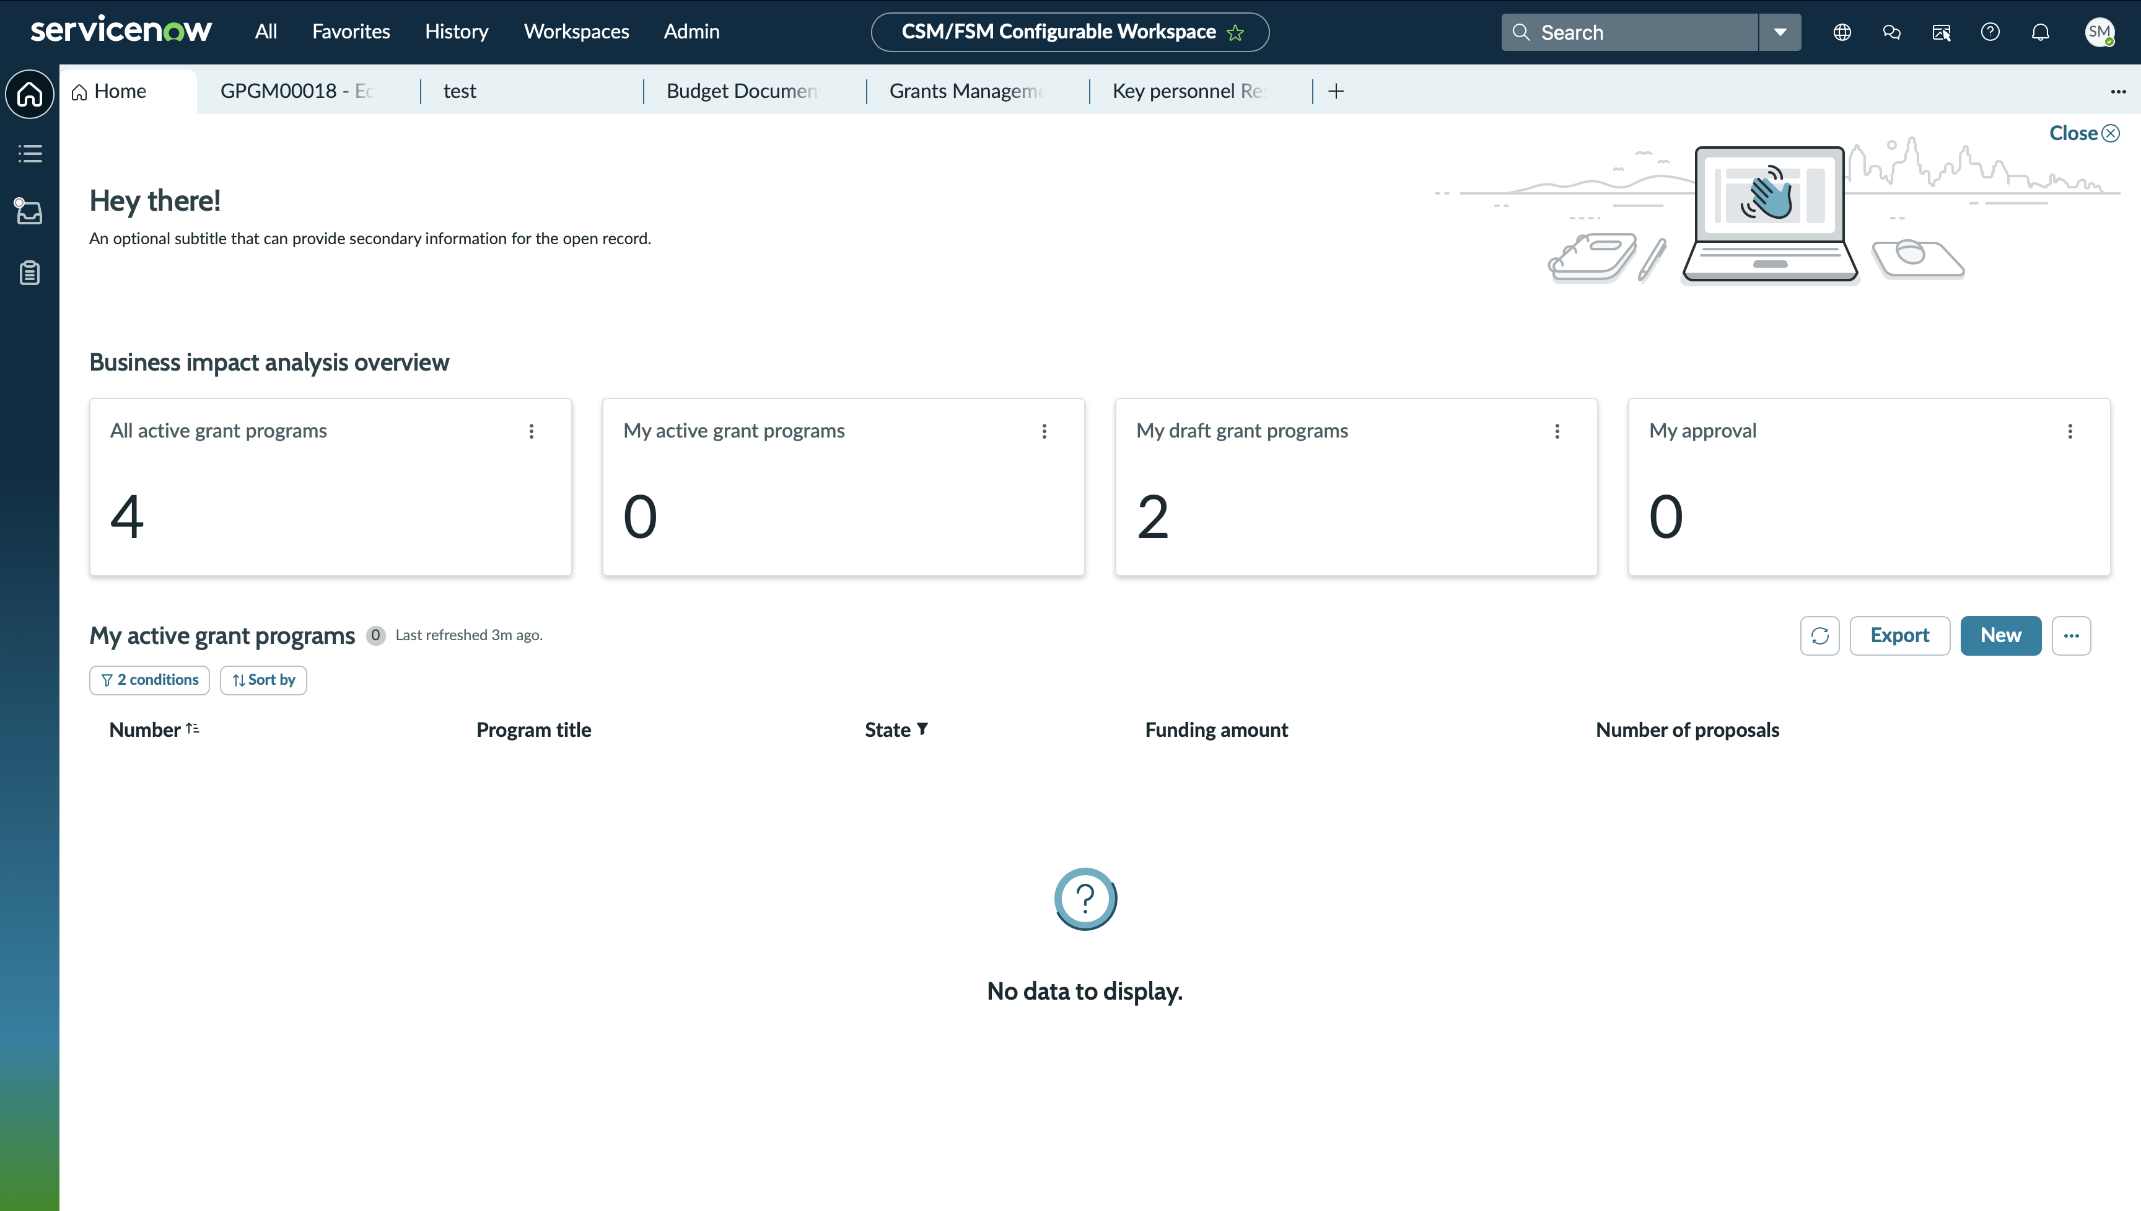This screenshot has width=2141, height=1211.
Task: Click the State column header
Action: click(x=888, y=729)
